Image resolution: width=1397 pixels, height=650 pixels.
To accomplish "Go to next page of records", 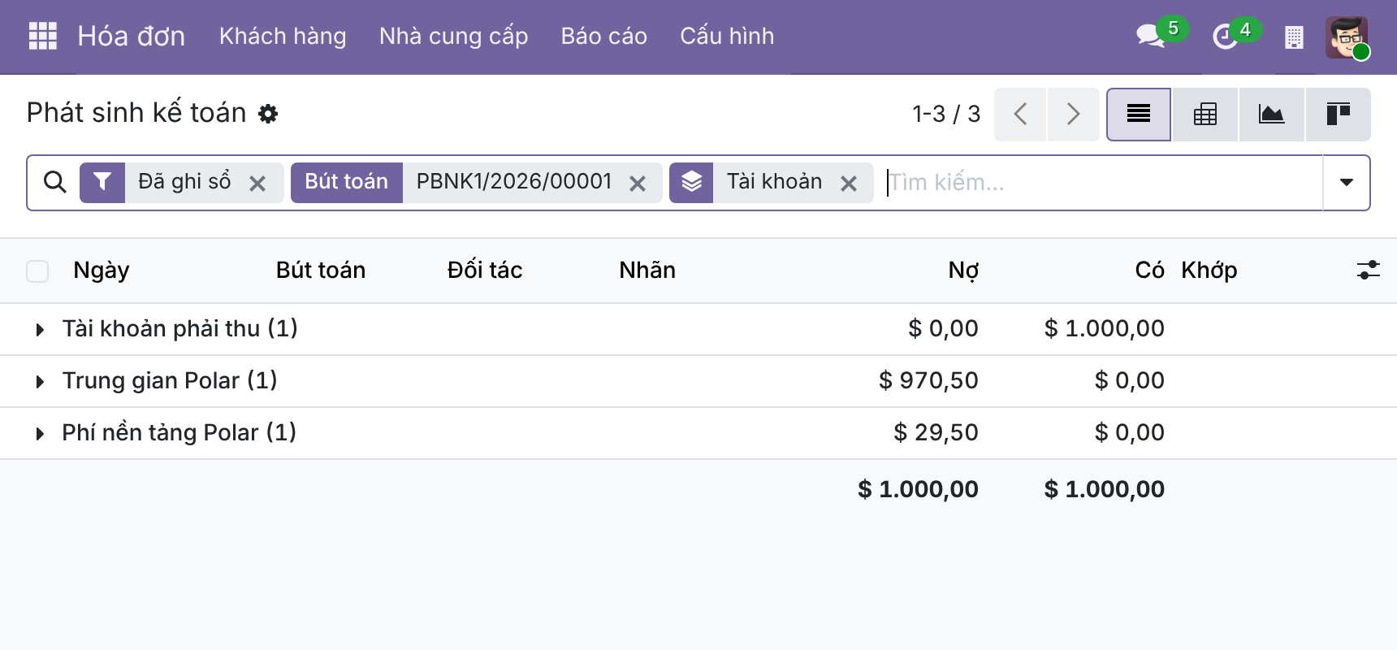I will (1073, 114).
